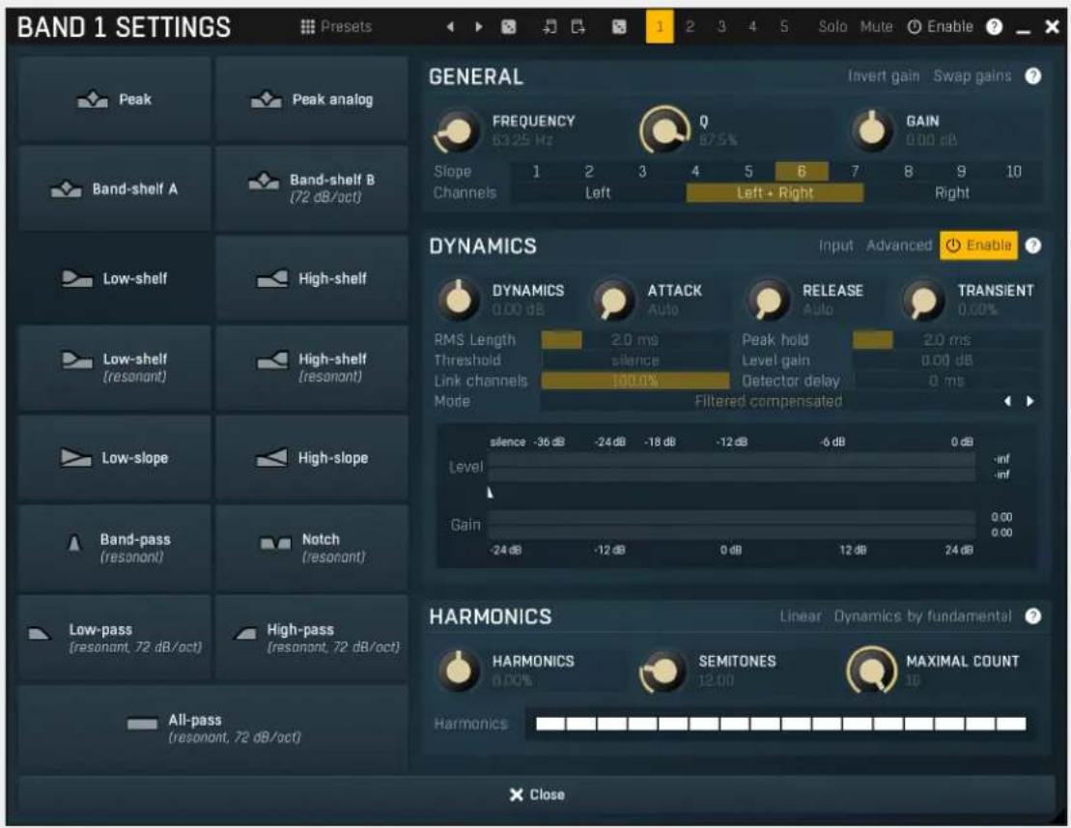Choose Band-shelf A filter
The width and height of the screenshot is (1071, 828).
point(114,188)
